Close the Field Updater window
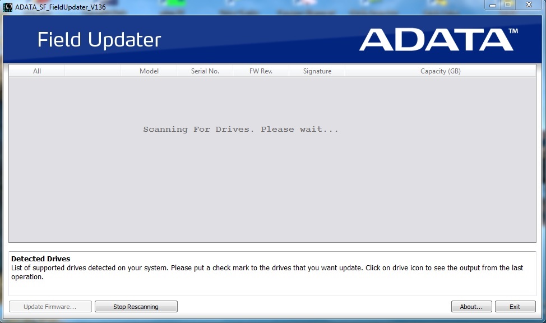Viewport: 546px width, 323px height. point(529,5)
